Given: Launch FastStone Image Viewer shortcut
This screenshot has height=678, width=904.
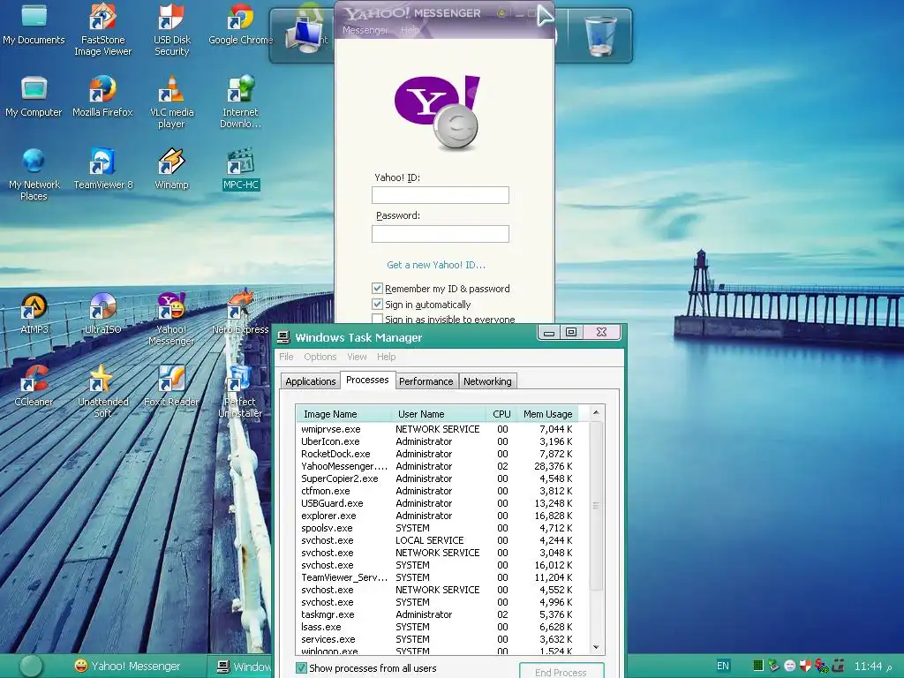Looking at the screenshot, I should coord(102,30).
